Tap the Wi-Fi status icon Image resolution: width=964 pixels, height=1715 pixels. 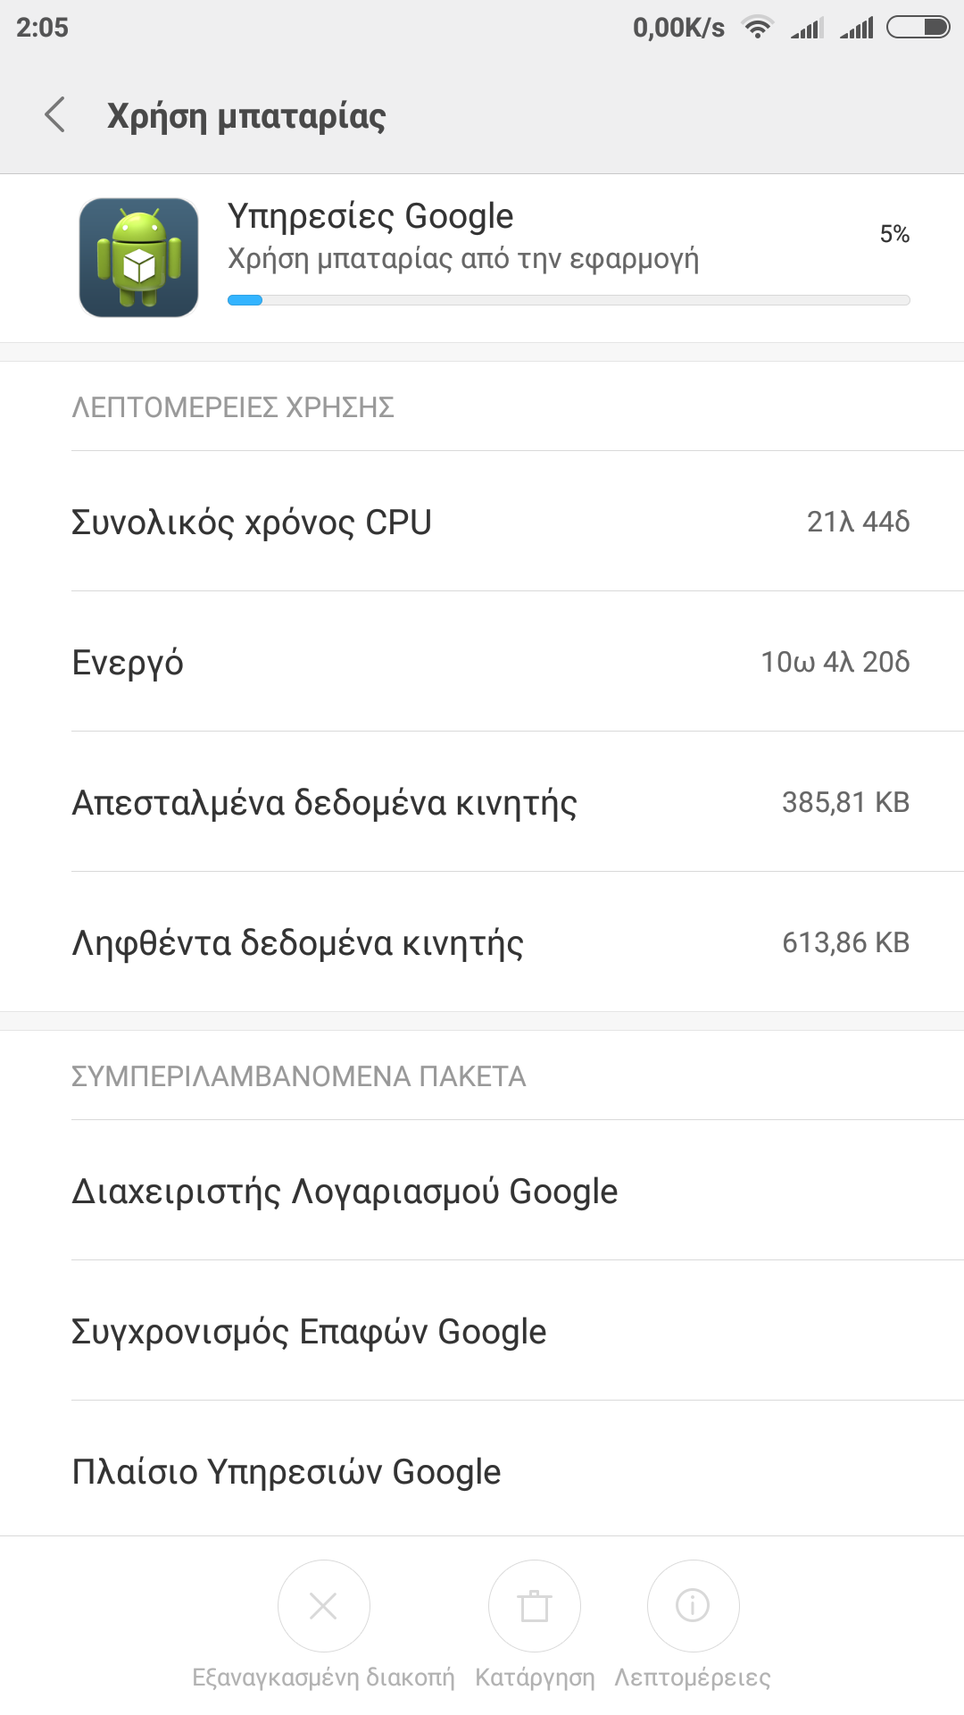(x=758, y=28)
